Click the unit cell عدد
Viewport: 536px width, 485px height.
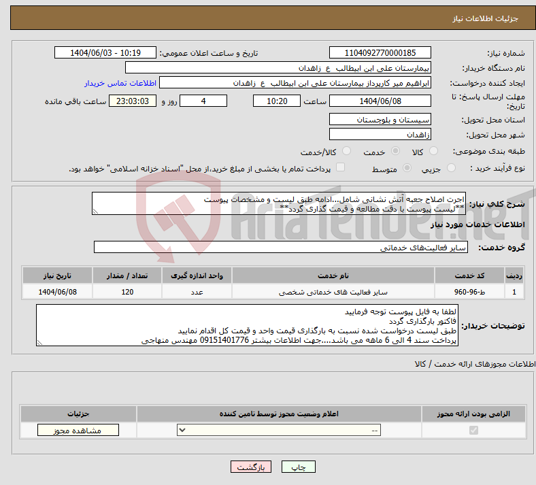pyautogui.click(x=197, y=292)
